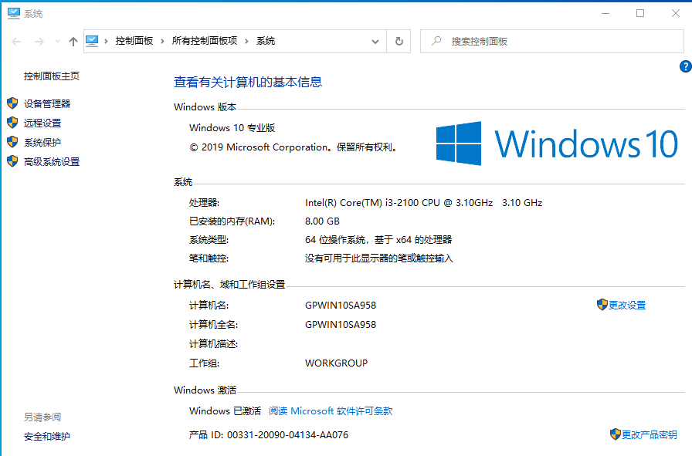Open 控制面板主页 link

point(52,76)
